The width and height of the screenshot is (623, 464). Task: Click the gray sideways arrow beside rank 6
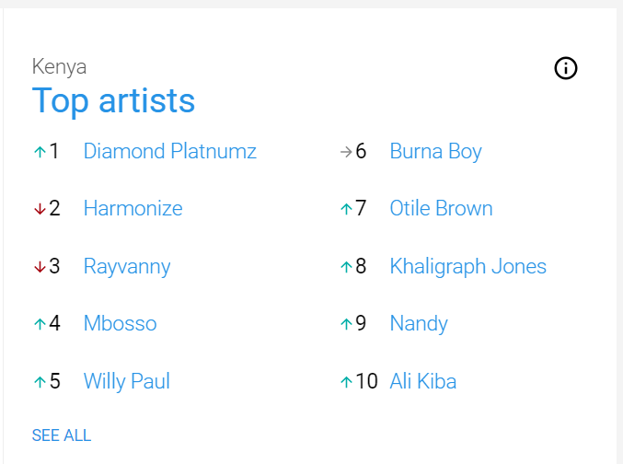coord(346,152)
